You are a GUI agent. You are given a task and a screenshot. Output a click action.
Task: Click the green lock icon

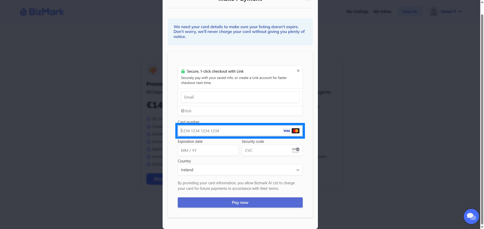[x=183, y=71]
